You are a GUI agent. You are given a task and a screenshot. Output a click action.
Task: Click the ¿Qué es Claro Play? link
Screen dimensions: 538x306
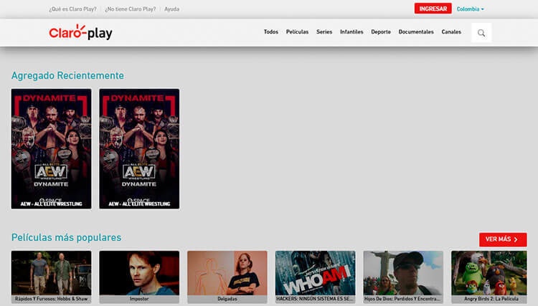coord(72,9)
